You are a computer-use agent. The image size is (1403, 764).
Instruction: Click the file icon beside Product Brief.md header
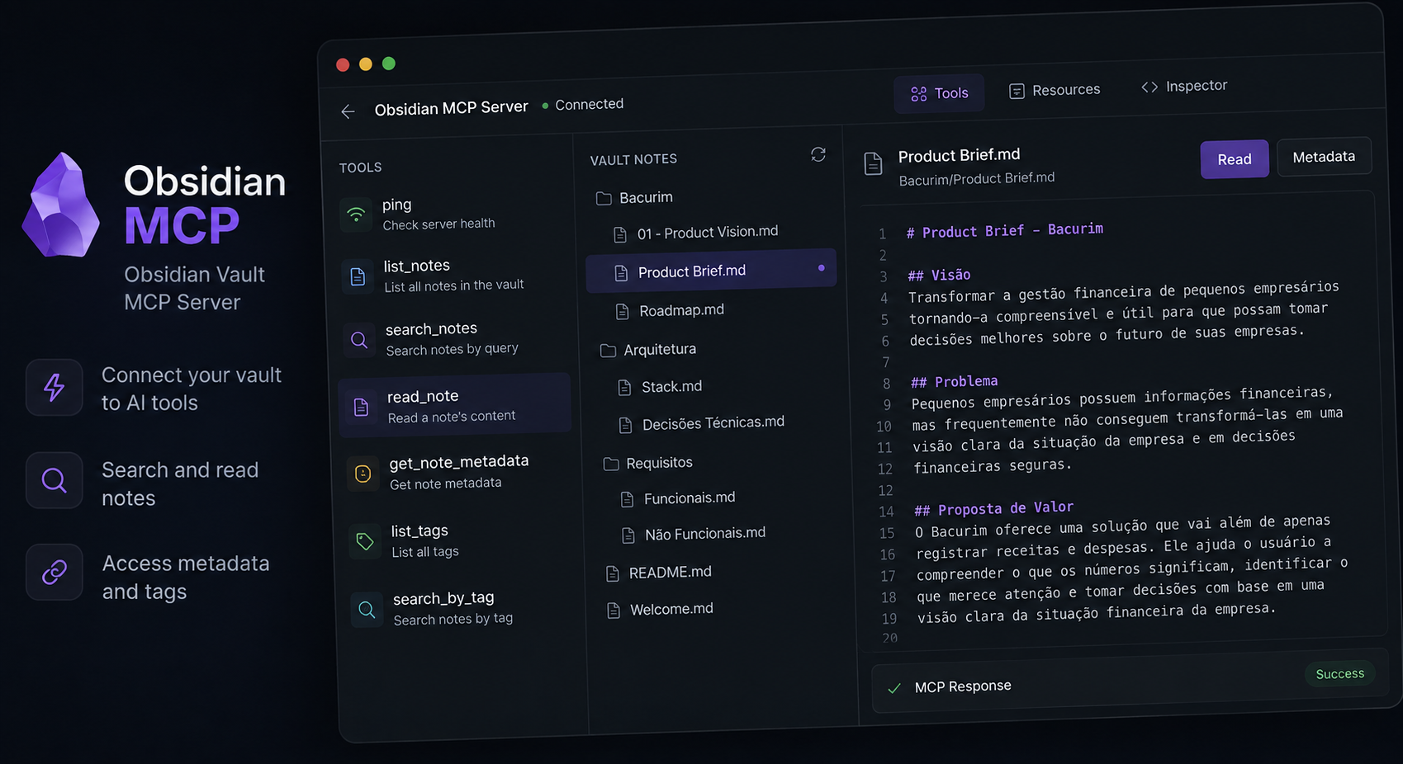click(873, 163)
